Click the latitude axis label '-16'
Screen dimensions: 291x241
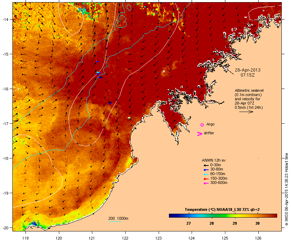coord(5,89)
